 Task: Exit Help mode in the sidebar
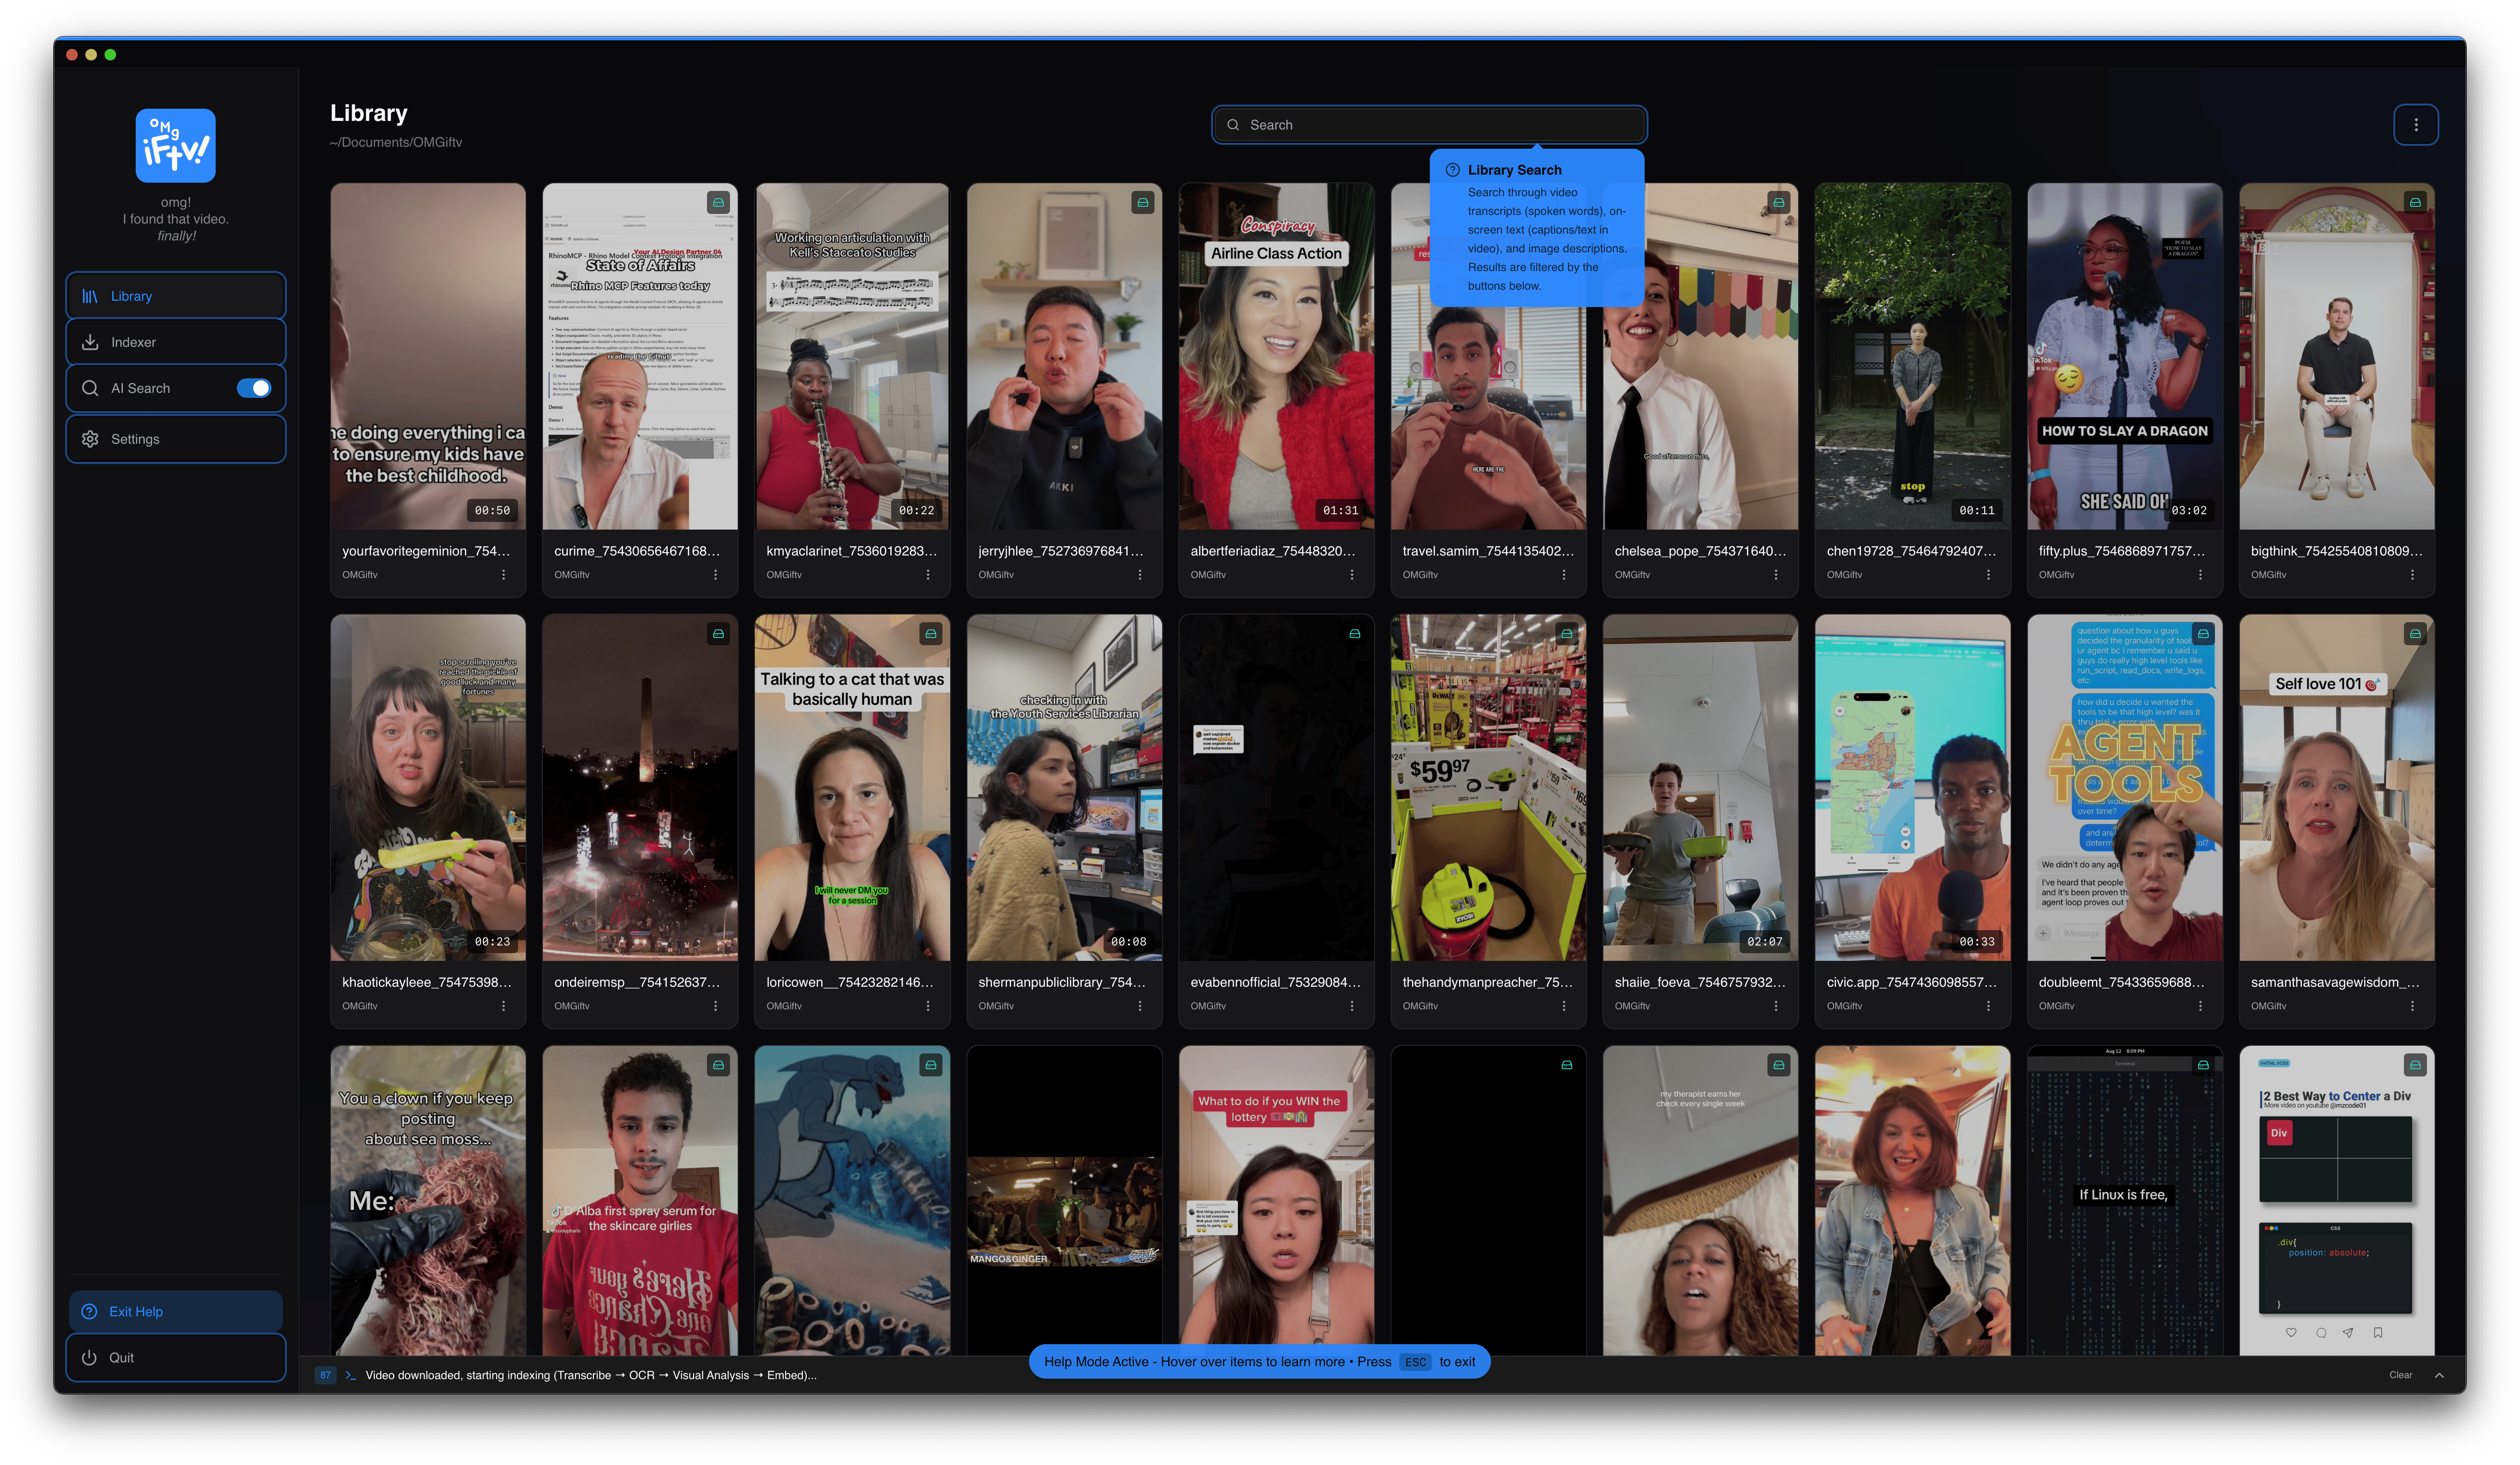pyautogui.click(x=175, y=1311)
